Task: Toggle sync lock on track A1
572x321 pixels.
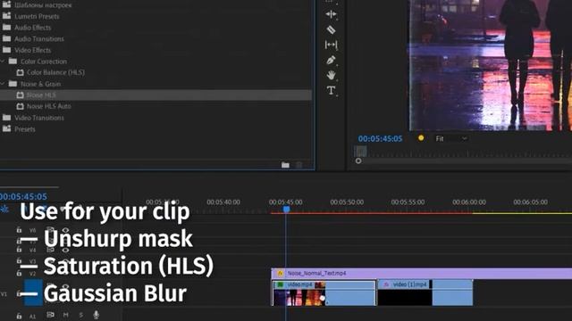Action: [50, 315]
